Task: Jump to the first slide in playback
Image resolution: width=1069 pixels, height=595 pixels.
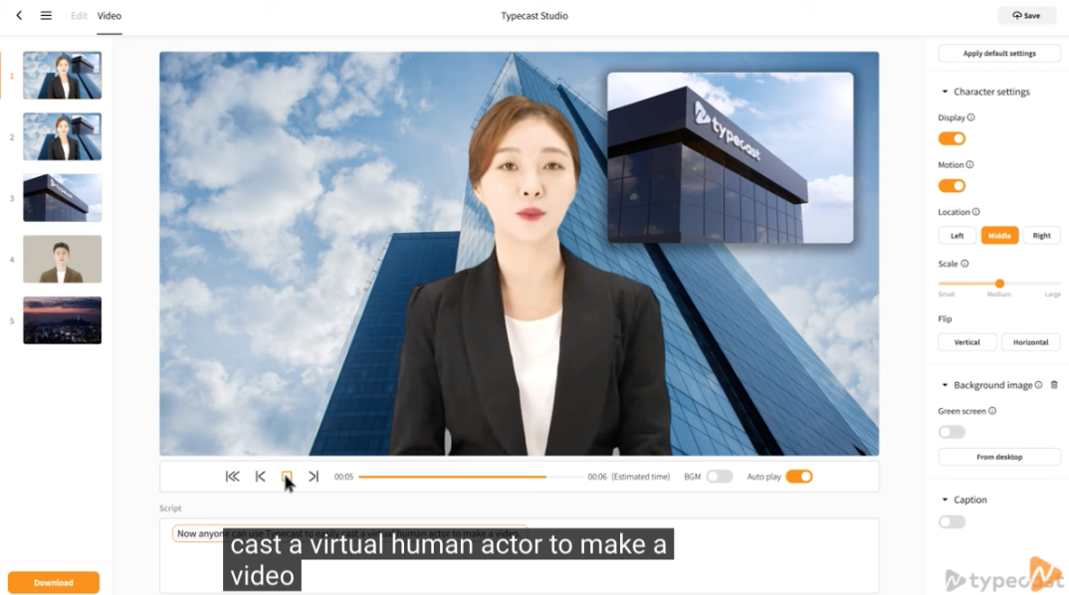Action: [233, 477]
